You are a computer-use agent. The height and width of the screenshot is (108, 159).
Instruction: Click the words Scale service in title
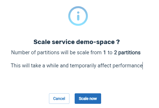pyautogui.click(x=54, y=42)
